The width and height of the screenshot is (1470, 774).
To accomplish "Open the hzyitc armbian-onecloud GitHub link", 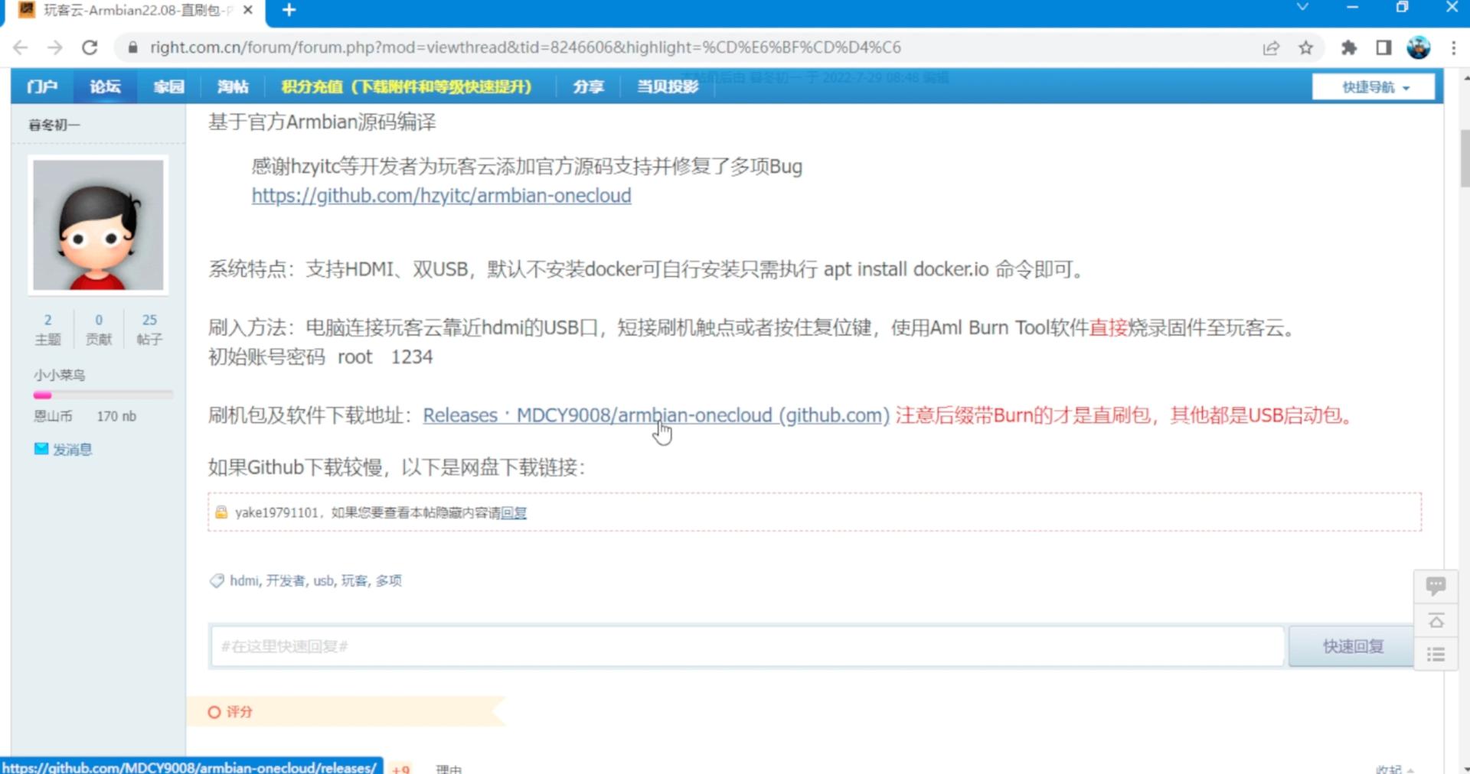I will [441, 196].
